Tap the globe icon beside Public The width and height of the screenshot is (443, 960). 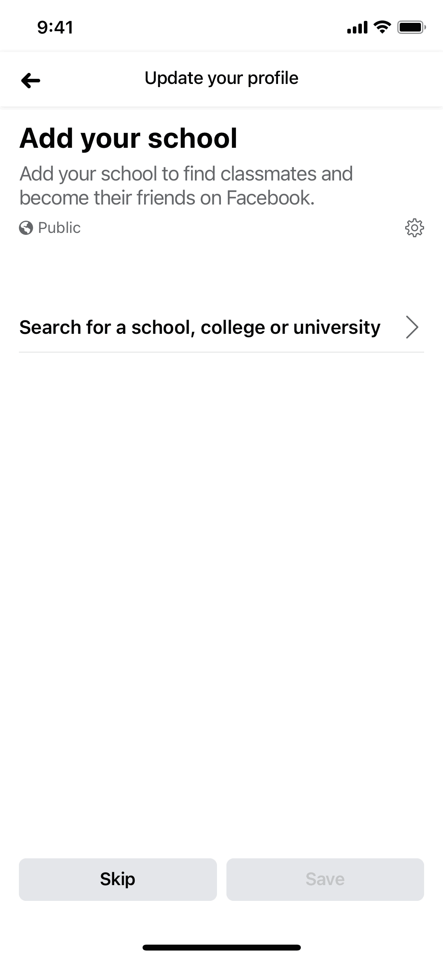[26, 228]
